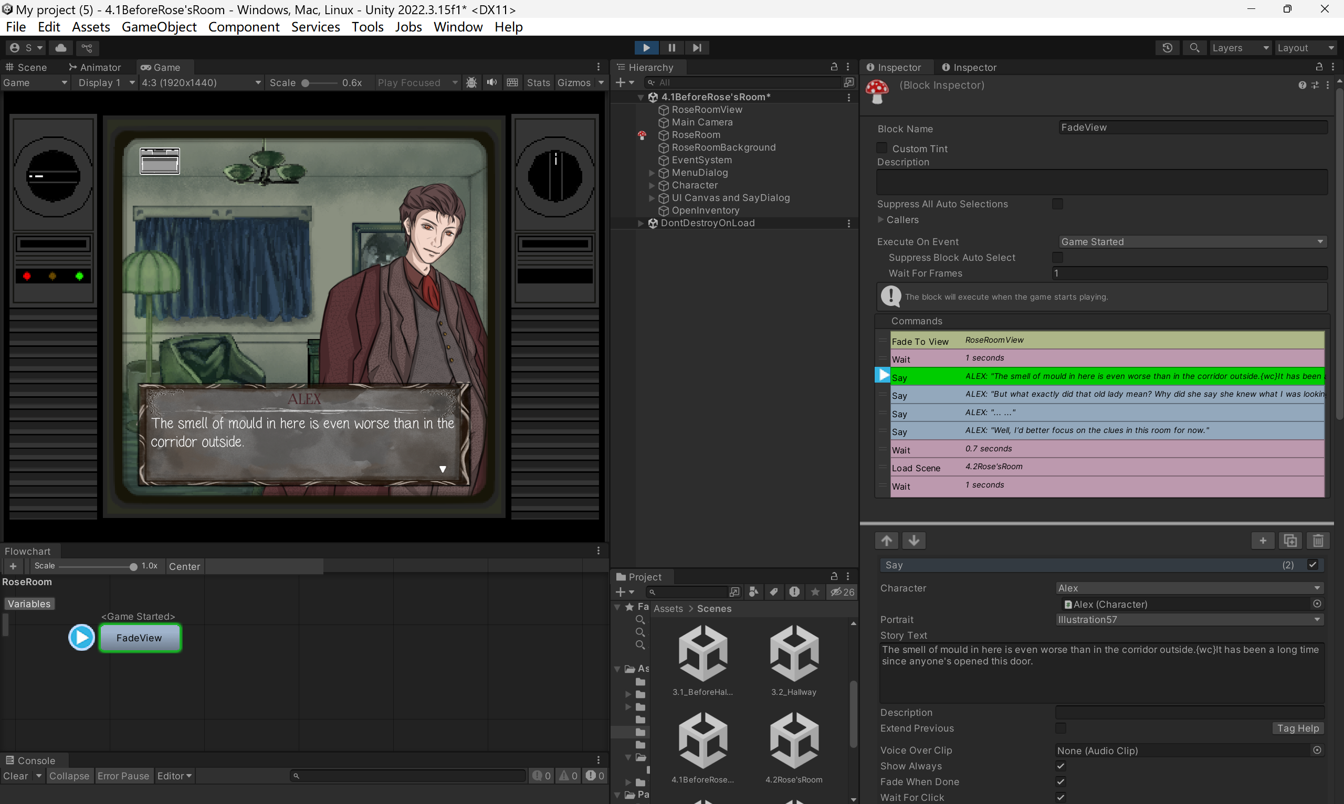Click the Step frame button
The height and width of the screenshot is (804, 1344).
pos(697,48)
